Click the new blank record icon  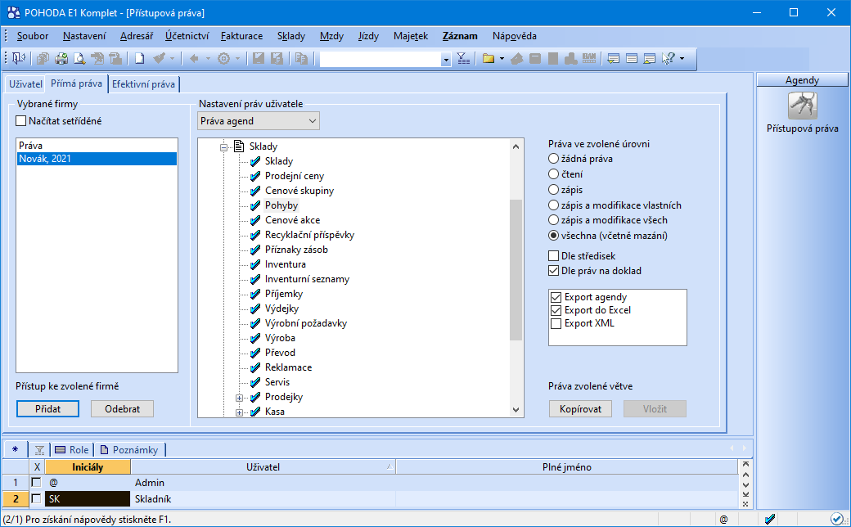point(140,58)
